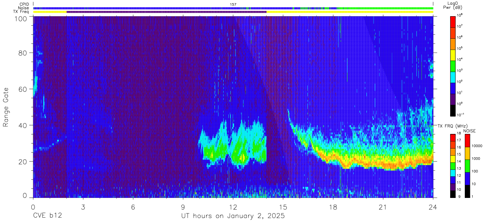This screenshot has width=487, height=224.
Task: Pick the red top NOISE legend swatch
Action: tap(467, 141)
